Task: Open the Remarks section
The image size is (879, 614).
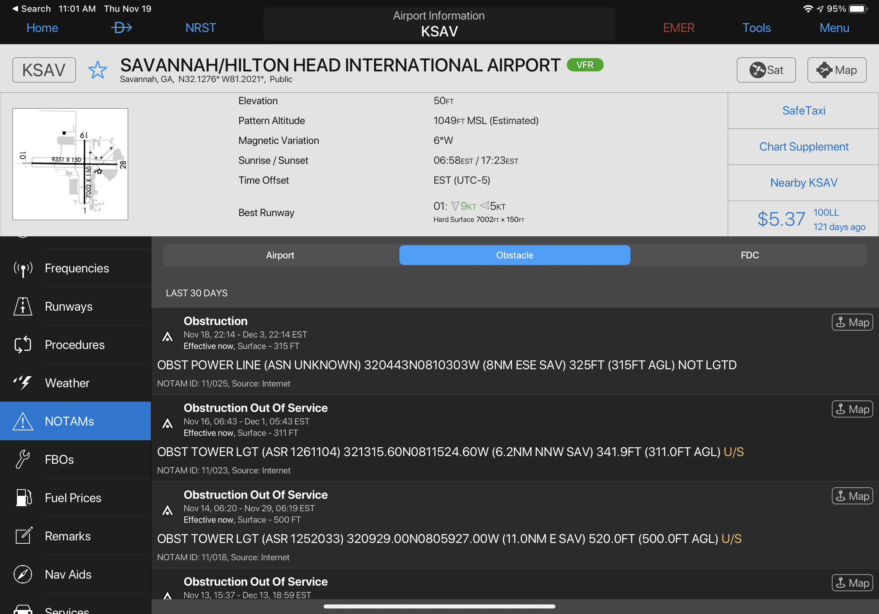Action: (75, 536)
